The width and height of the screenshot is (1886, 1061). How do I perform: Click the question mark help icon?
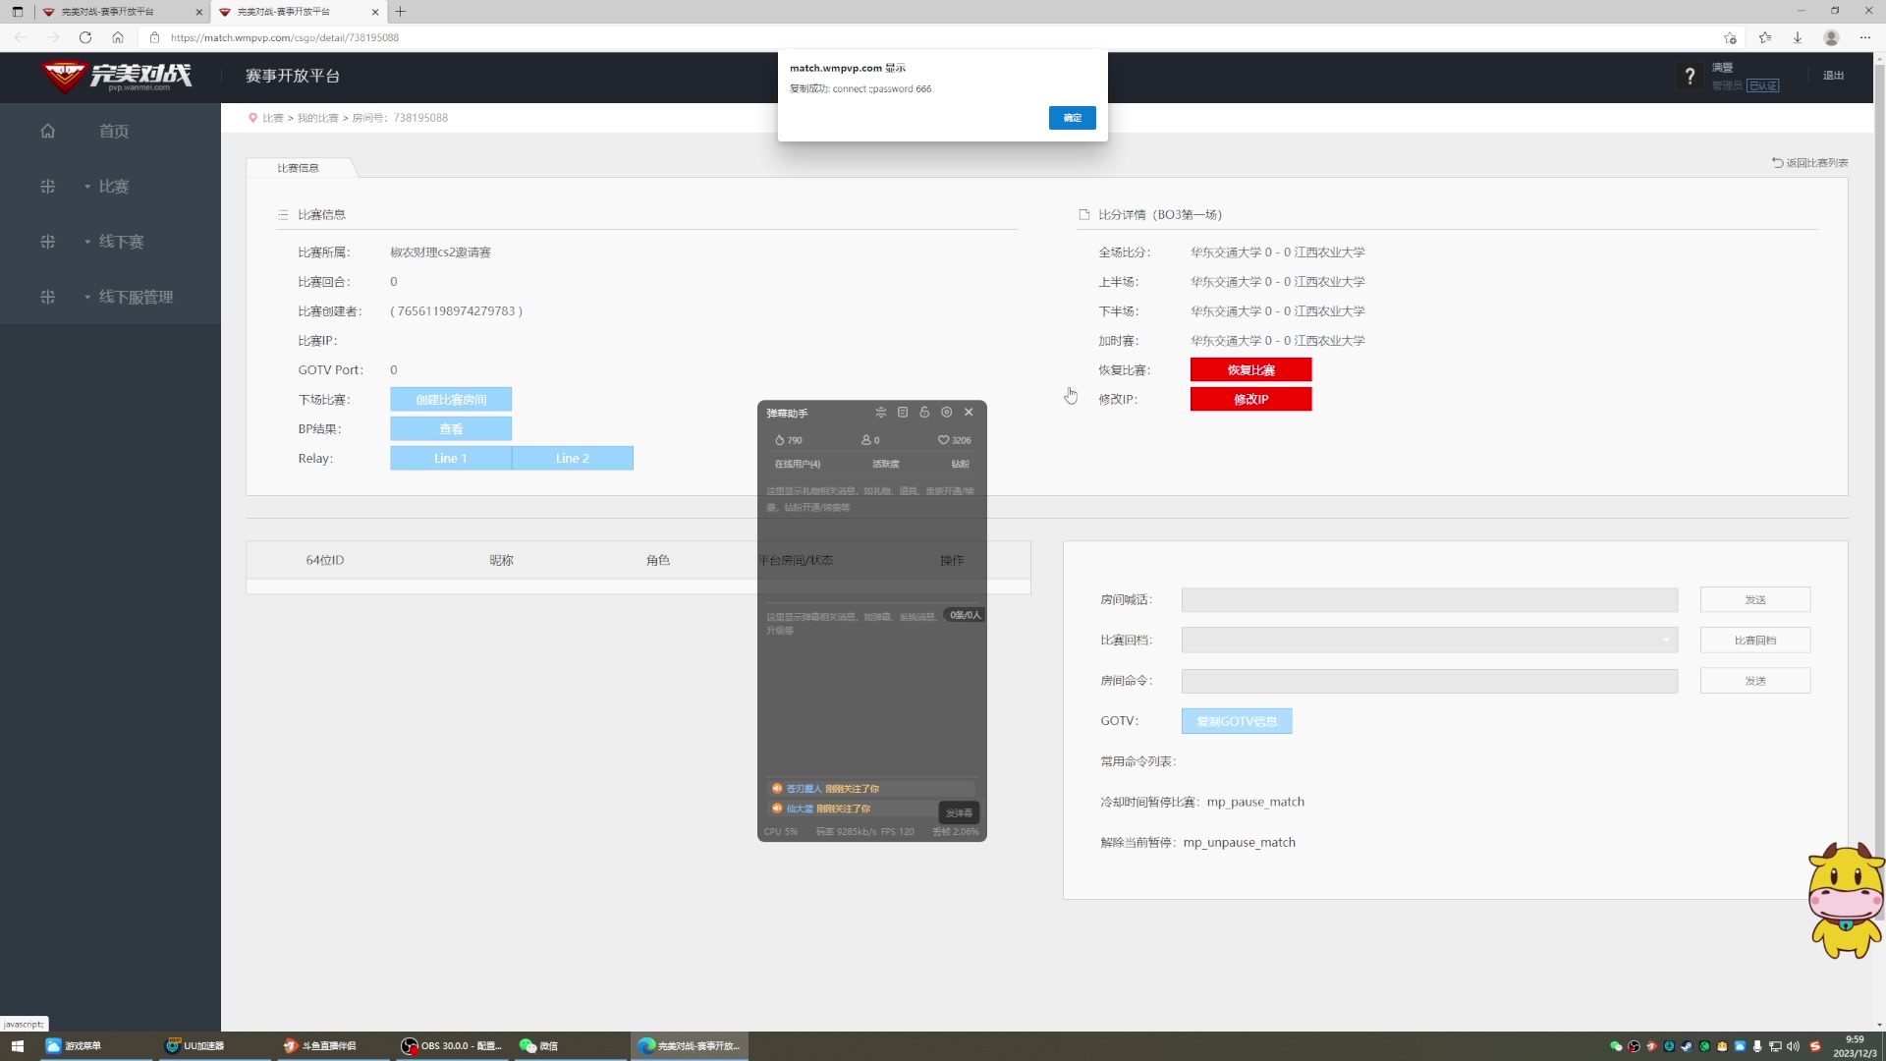click(1690, 76)
